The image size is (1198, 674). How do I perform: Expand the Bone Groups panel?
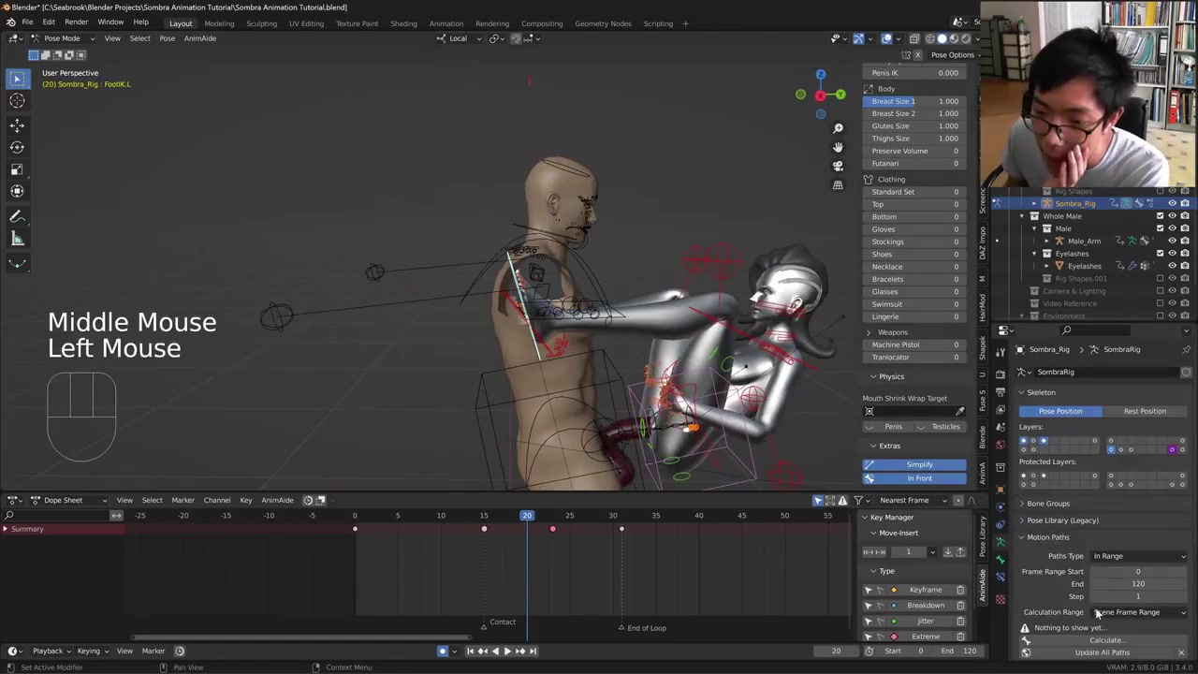point(1047,504)
